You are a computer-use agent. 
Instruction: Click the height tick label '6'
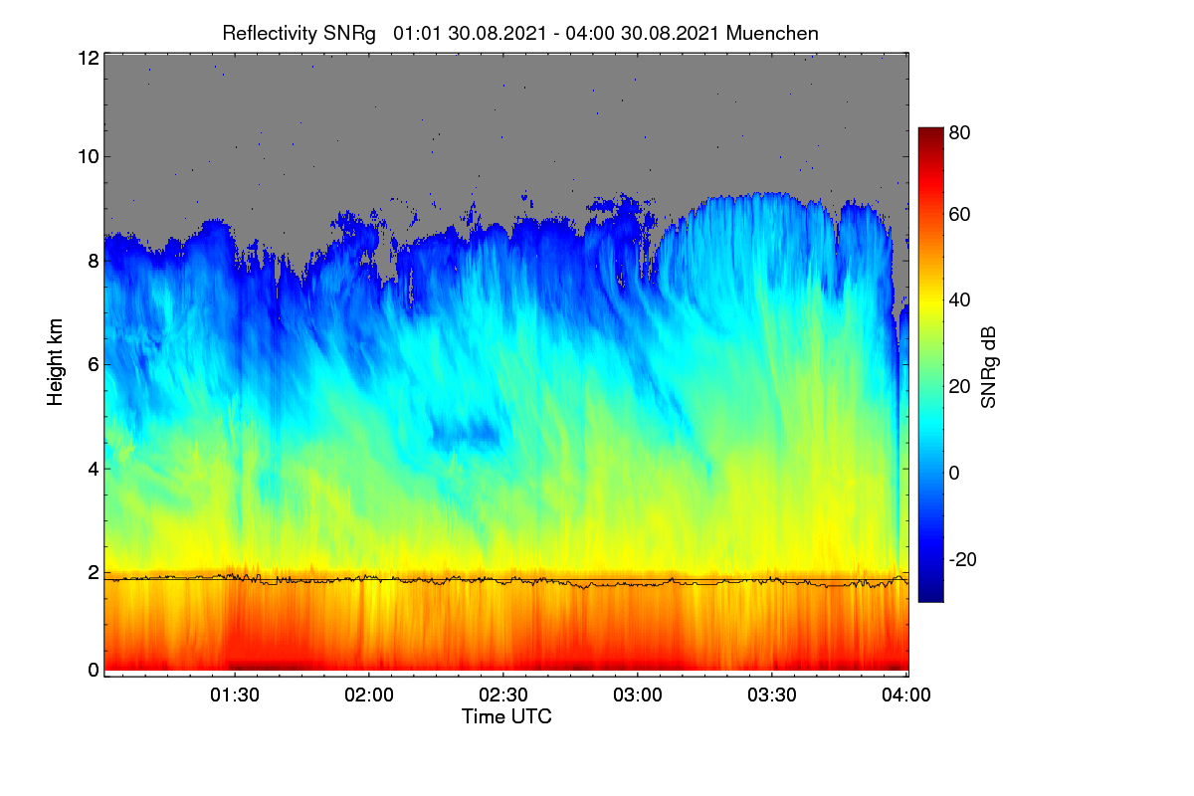pyautogui.click(x=93, y=364)
